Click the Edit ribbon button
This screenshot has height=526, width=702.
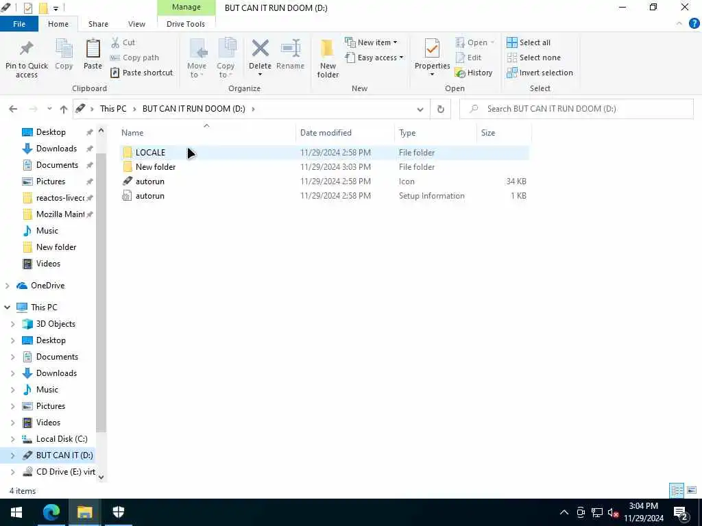(468, 58)
